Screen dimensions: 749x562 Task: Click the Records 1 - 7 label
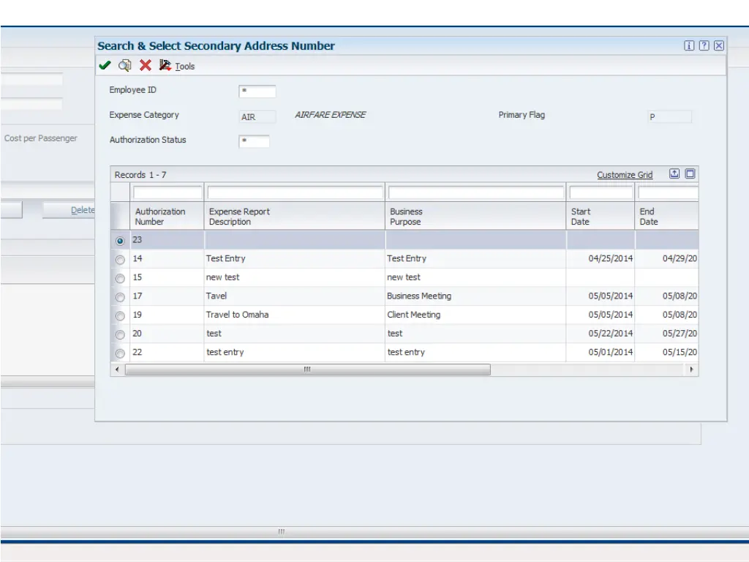[x=140, y=175]
